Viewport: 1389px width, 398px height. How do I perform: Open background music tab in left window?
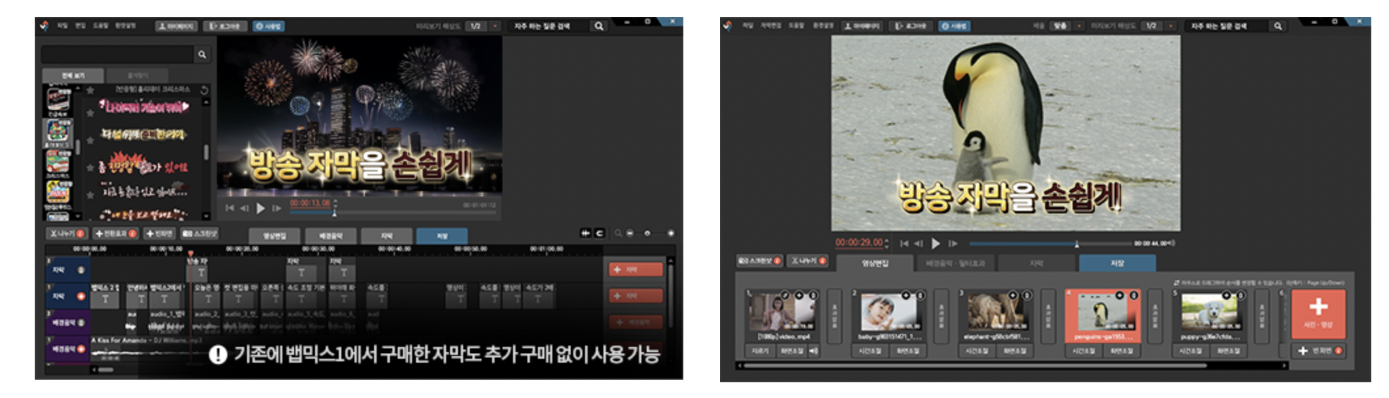click(x=331, y=236)
